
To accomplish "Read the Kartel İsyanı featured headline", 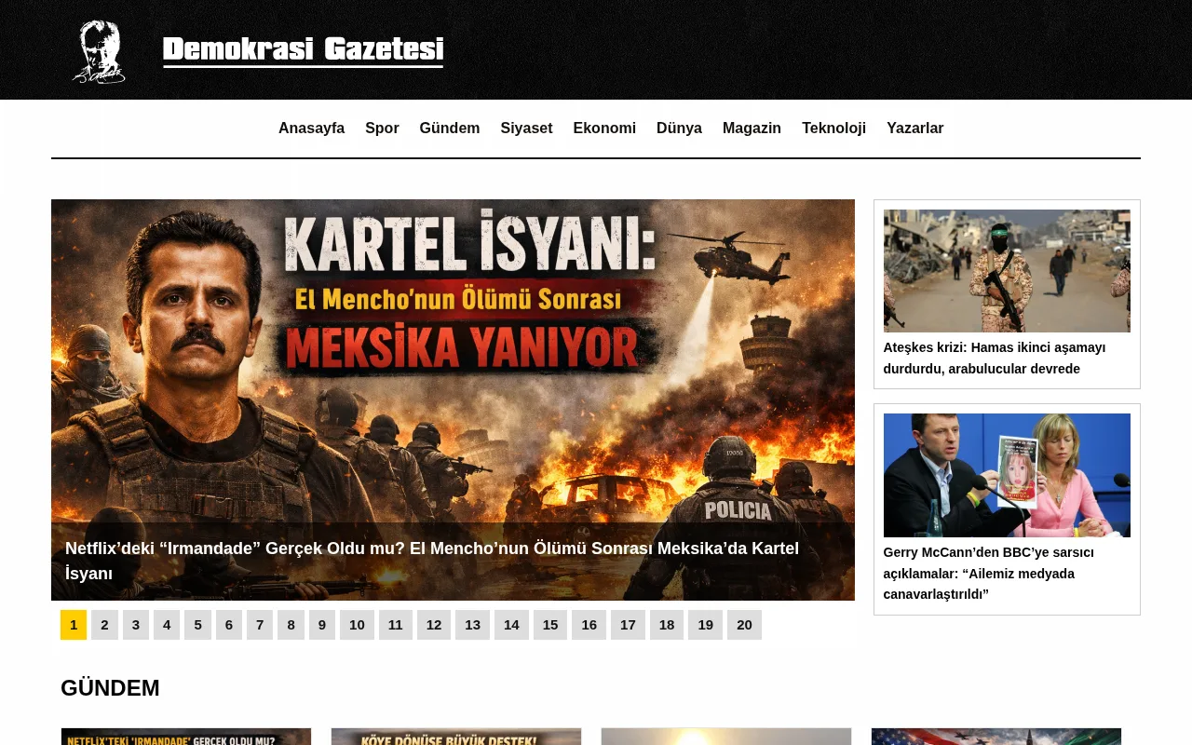I will pyautogui.click(x=431, y=561).
